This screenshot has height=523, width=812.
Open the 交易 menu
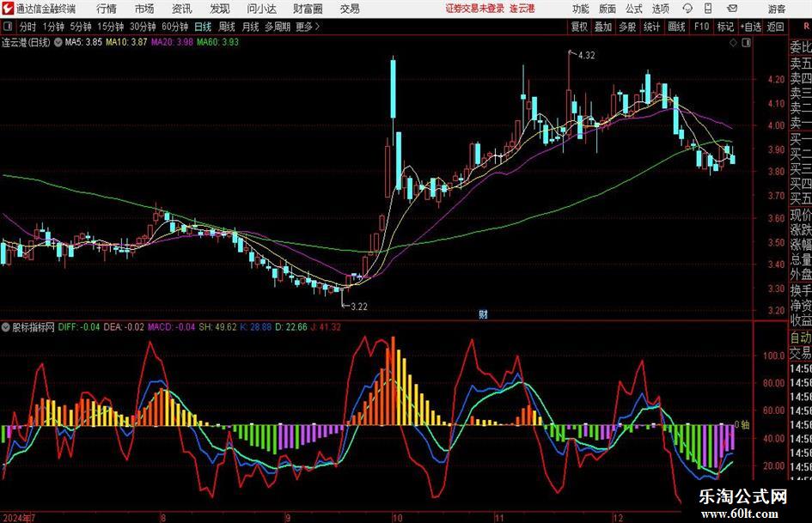[x=350, y=9]
